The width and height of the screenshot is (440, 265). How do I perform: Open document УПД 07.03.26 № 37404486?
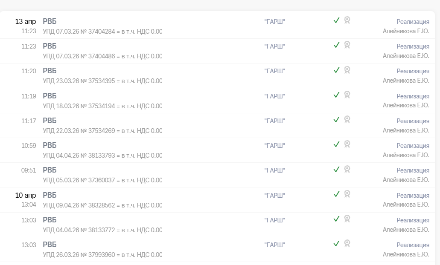[102, 56]
